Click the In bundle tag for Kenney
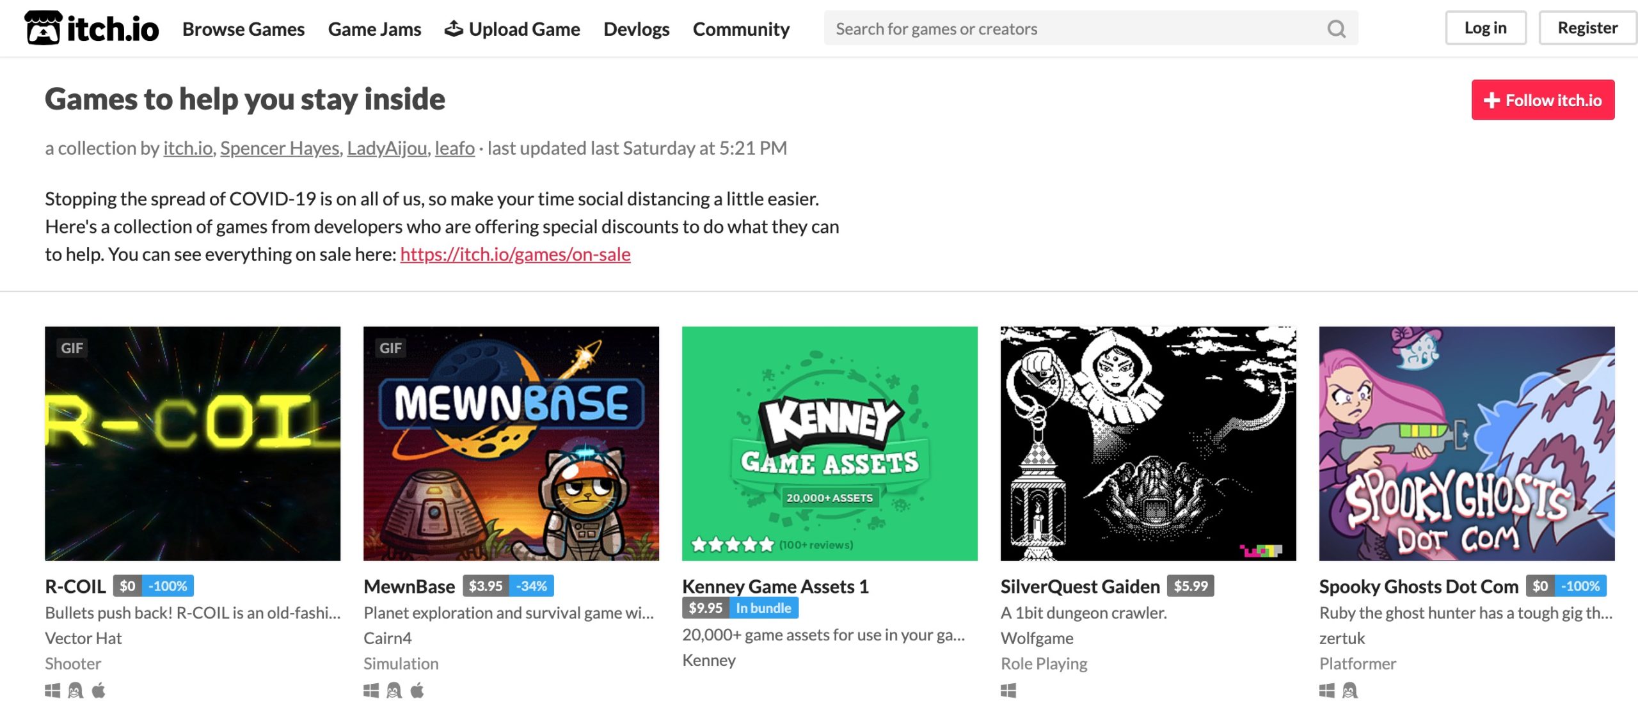The image size is (1638, 719). [763, 608]
